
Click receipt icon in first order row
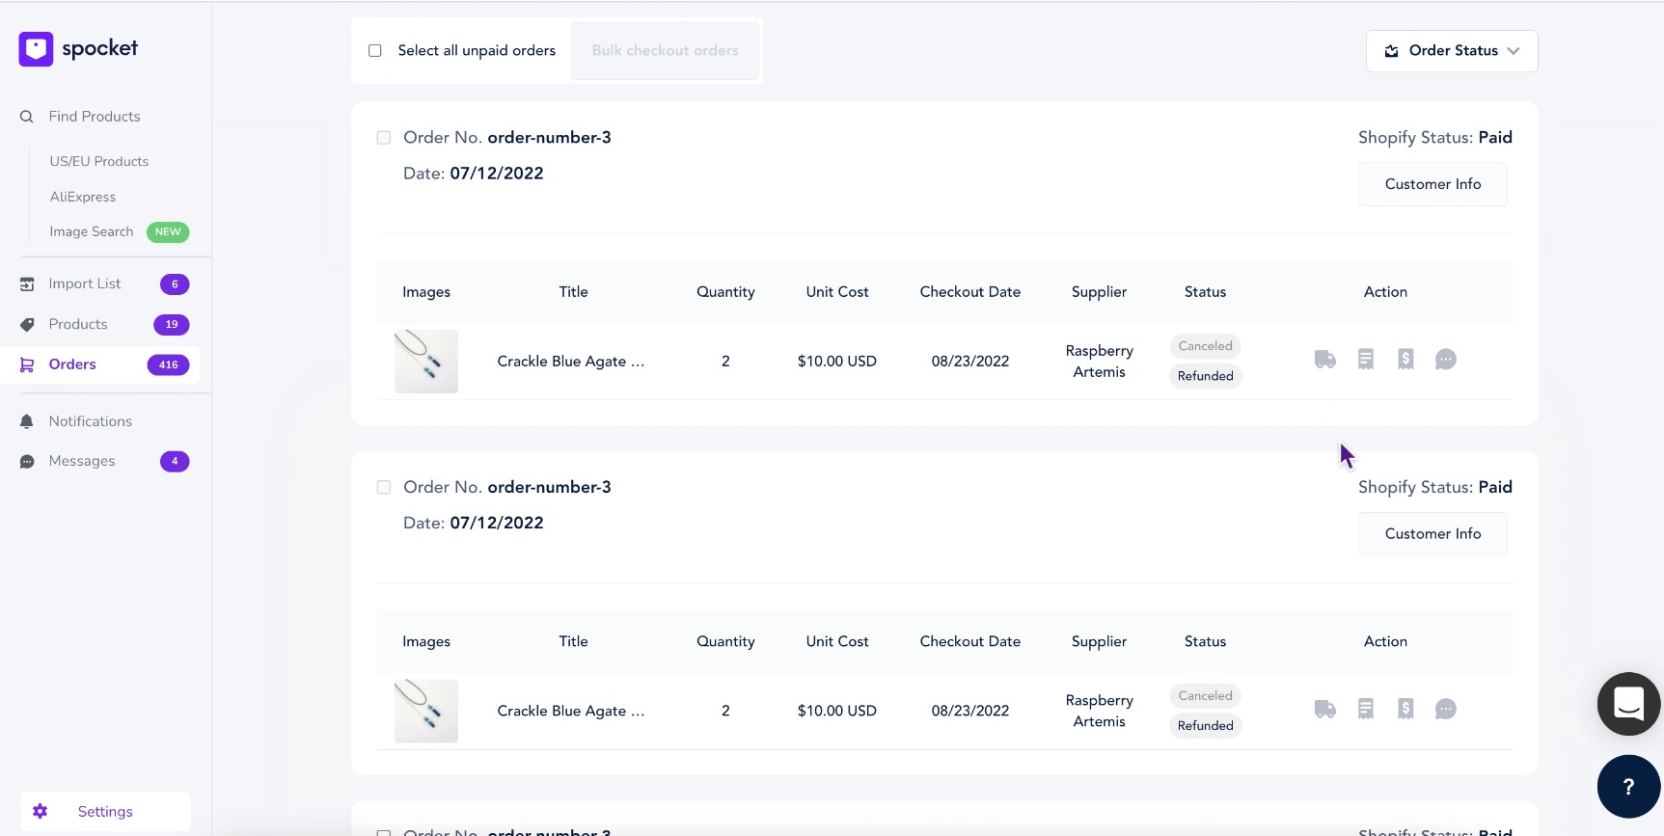pos(1366,360)
